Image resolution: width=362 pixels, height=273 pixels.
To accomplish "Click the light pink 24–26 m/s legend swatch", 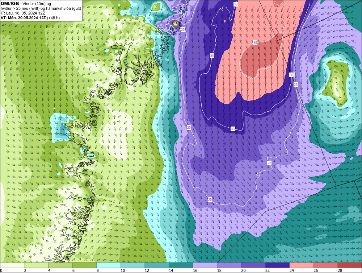I will pos(302,265).
